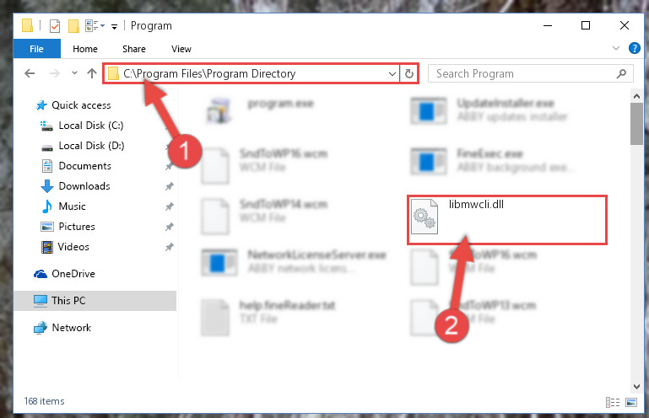Open recent locations dropdown arrow
This screenshot has width=649, height=418.
[74, 73]
